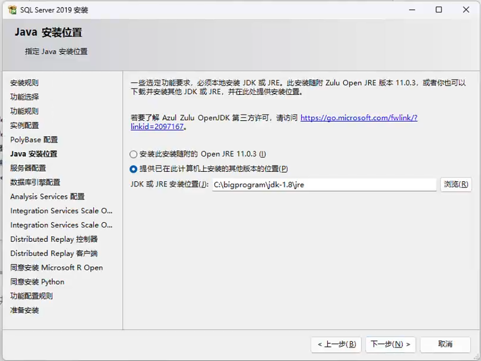This screenshot has width=481, height=361.
Task: Click Distributed Replay 客户端 step
Action: click(x=54, y=253)
